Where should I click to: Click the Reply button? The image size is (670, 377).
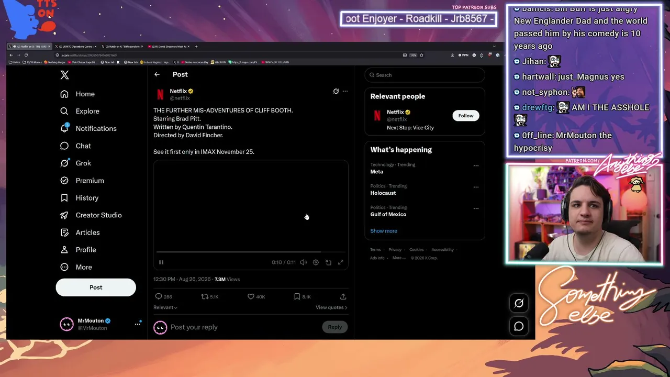click(335, 327)
